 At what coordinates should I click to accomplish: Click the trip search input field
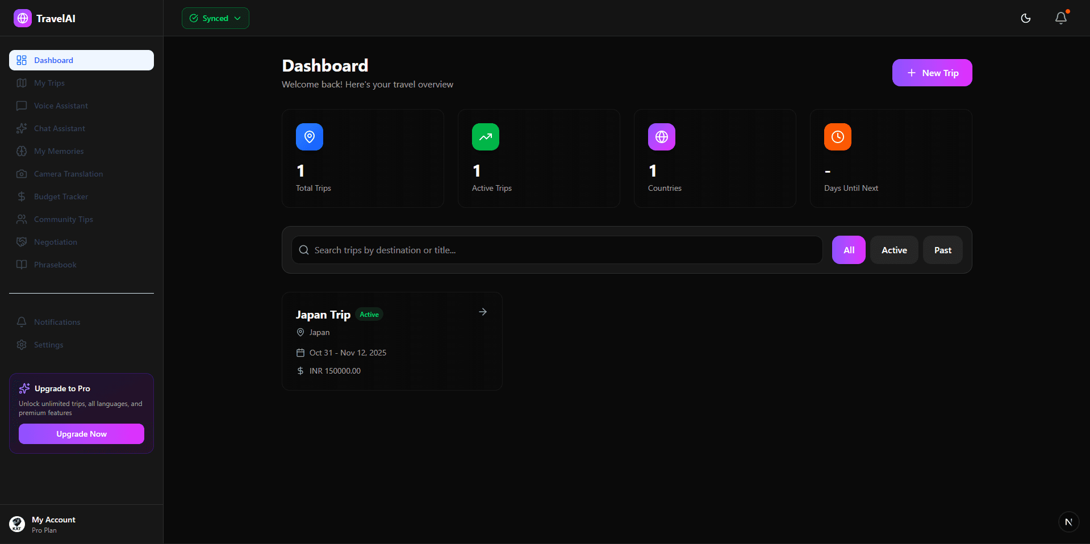pos(556,250)
